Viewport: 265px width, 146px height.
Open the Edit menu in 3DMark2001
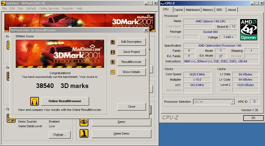point(12,8)
